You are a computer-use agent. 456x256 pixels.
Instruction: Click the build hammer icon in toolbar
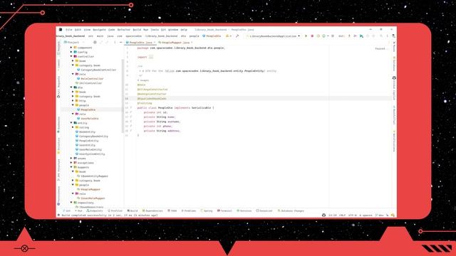click(x=237, y=36)
